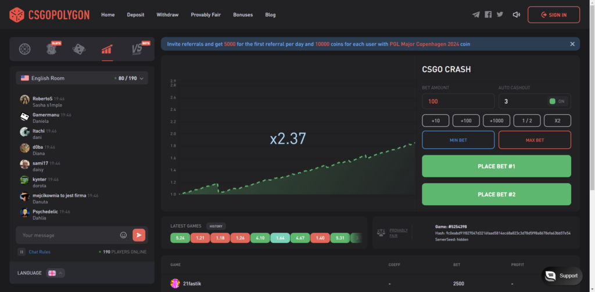Click the 190 PLAYERS ONLINE text
Screen dimensions: 595x292
(x=124, y=252)
